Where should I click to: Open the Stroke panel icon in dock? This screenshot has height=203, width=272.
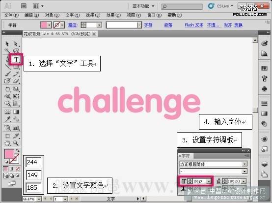(x=264, y=104)
